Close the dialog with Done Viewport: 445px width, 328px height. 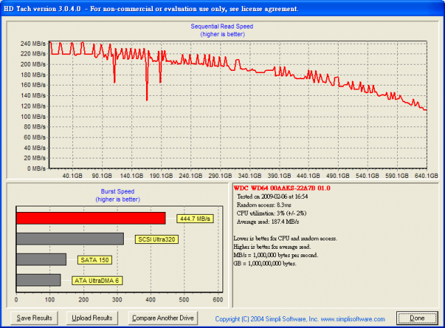417,318
